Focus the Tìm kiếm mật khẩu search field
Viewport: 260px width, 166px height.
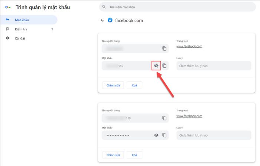click(x=177, y=7)
